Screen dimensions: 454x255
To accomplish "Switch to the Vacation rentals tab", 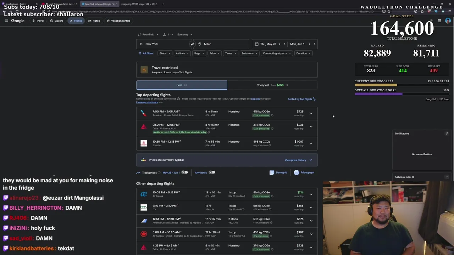I will pos(118,21).
